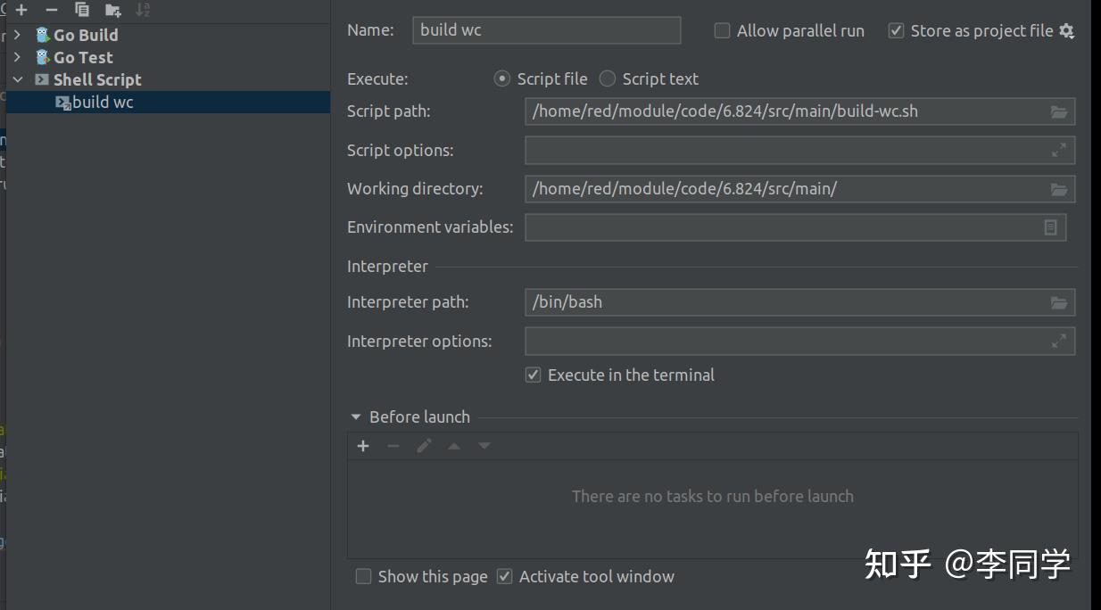Expand the Go Build configuration group
Screen dimensions: 1101x610
point(17,35)
